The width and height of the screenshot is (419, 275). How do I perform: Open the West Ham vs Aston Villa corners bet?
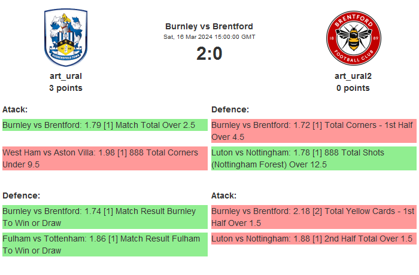click(x=105, y=158)
